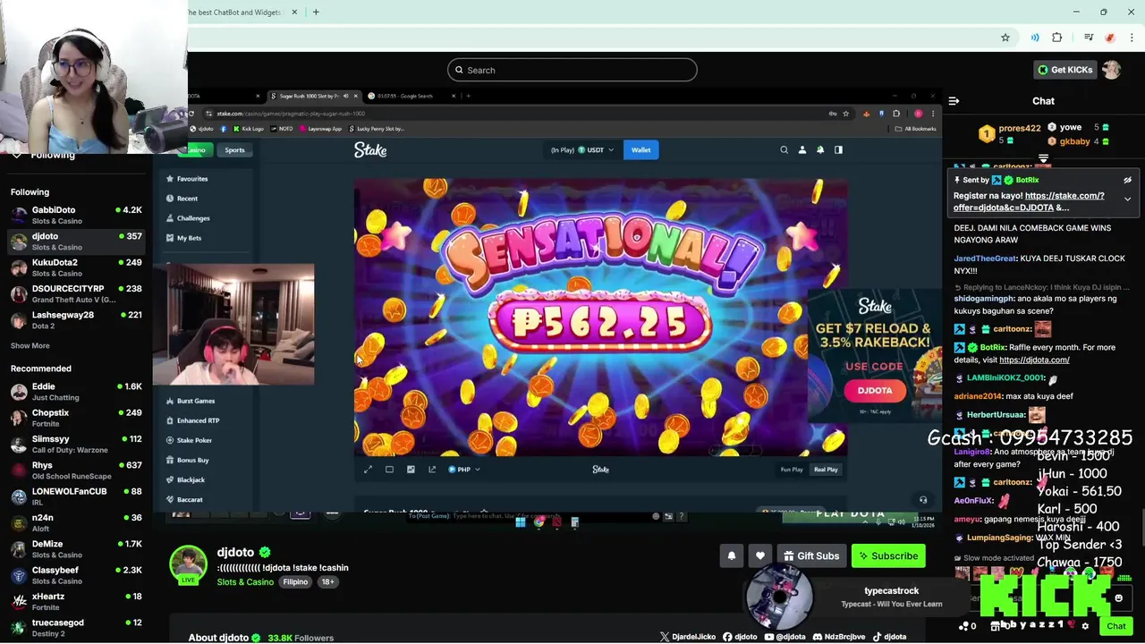Hide the pinned BotRix message
Viewport: 1145px width, 644px height.
point(1127,180)
